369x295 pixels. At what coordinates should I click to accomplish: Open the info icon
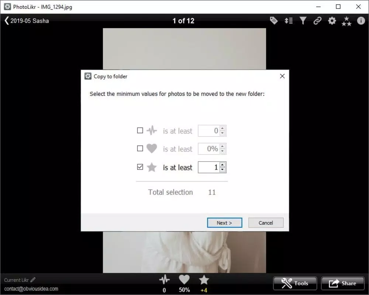[x=361, y=21]
